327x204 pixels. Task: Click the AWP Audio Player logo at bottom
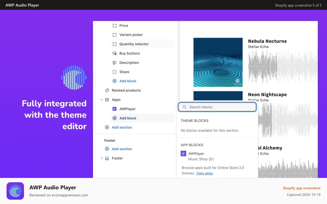tap(15, 191)
